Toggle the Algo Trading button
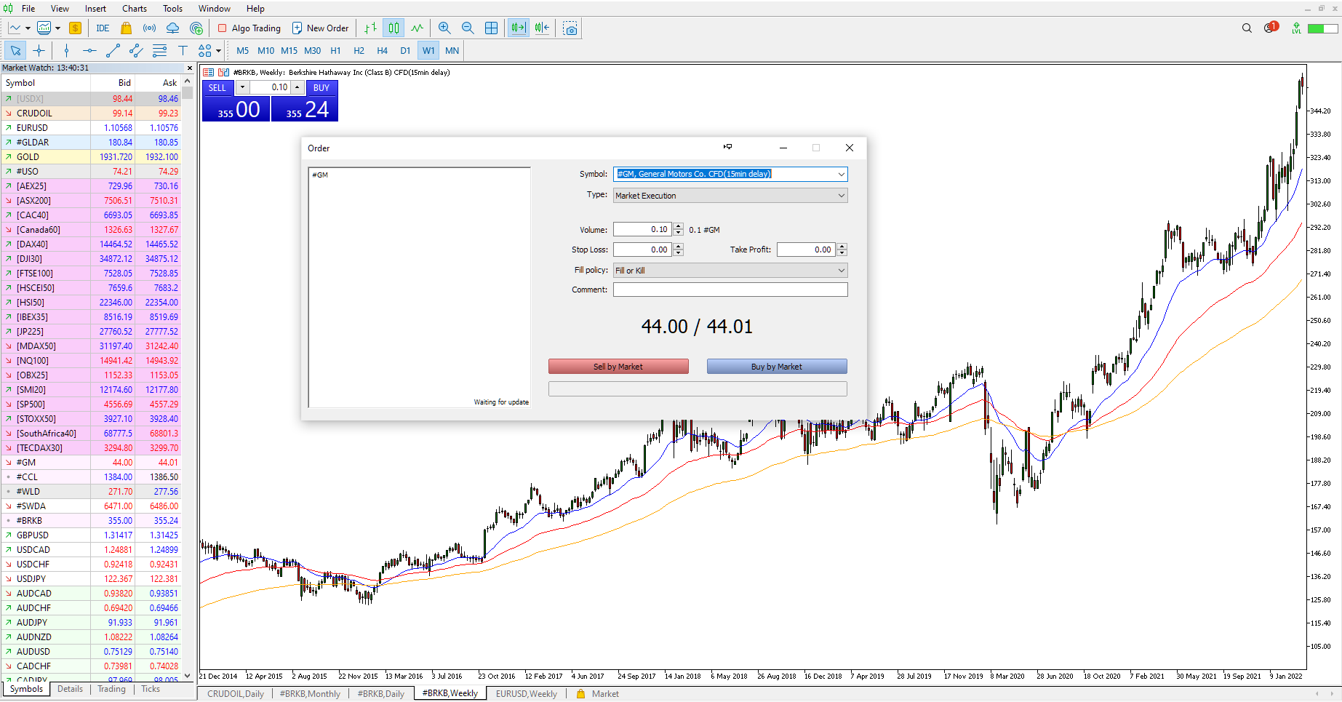This screenshot has width=1342, height=702. pos(249,28)
